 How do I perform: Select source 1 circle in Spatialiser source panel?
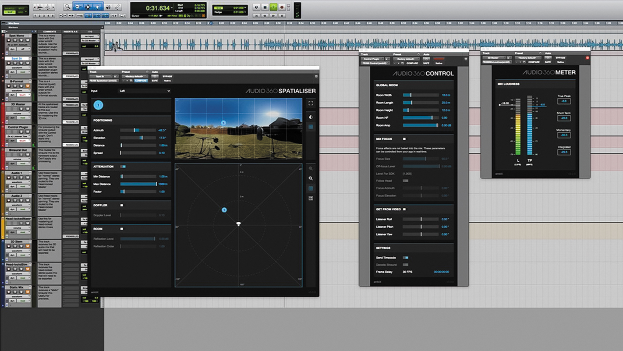(x=98, y=105)
